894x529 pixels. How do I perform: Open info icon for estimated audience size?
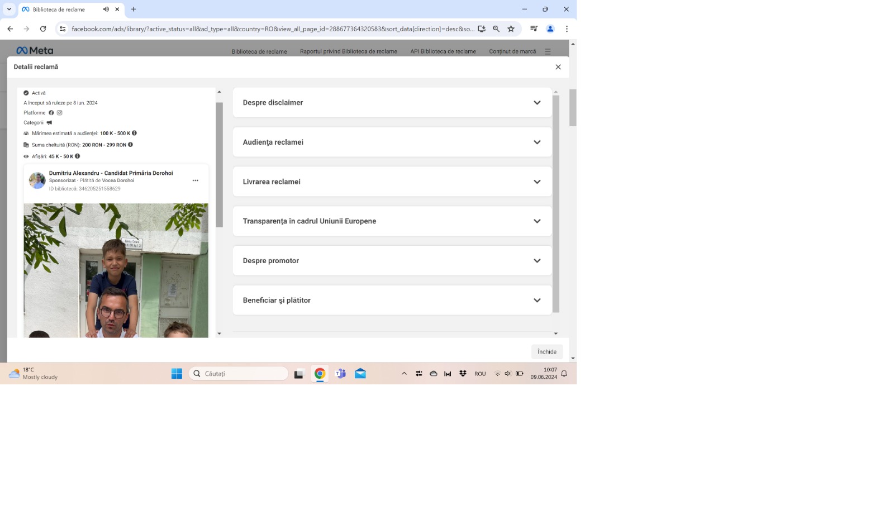click(x=134, y=134)
